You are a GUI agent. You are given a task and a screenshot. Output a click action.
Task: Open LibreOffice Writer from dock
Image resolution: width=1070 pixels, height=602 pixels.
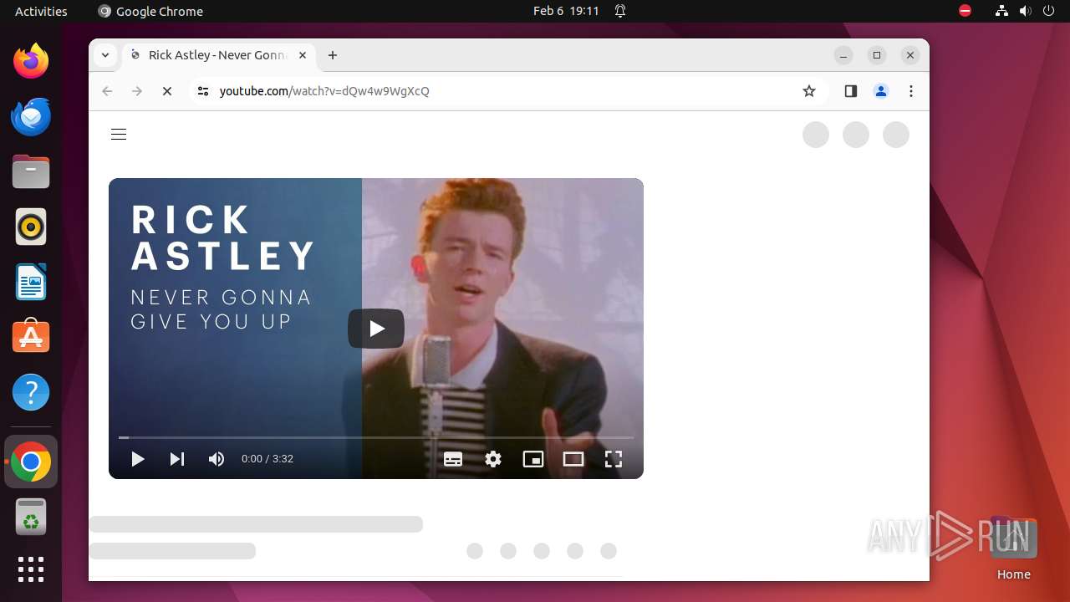point(31,282)
